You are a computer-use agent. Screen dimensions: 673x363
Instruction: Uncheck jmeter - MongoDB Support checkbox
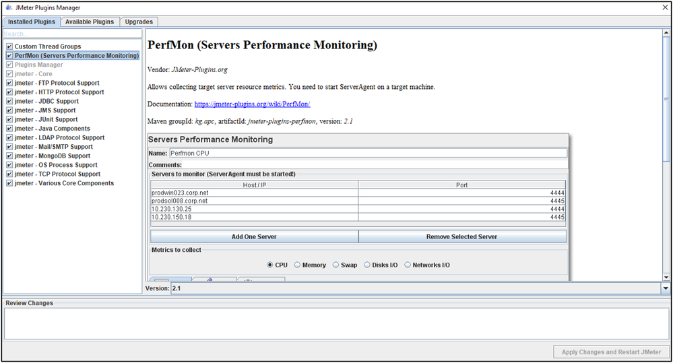[x=9, y=156]
